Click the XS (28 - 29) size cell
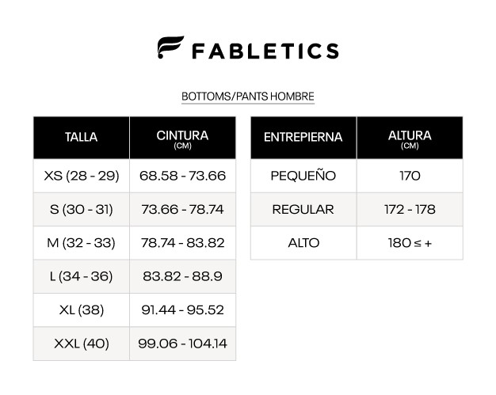Viewport: 496px width, 395px height. click(x=81, y=176)
